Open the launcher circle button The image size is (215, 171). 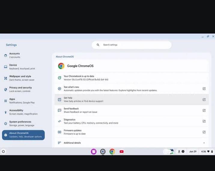point(3,151)
